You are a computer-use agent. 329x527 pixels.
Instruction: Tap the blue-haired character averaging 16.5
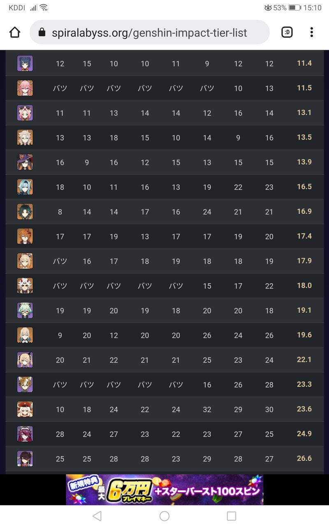[x=25, y=187]
